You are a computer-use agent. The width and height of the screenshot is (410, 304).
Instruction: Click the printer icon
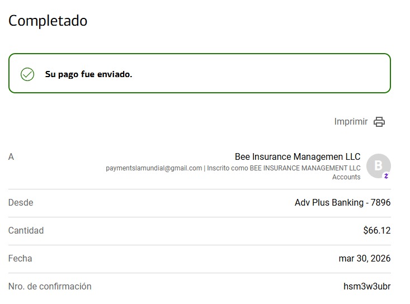(379, 122)
